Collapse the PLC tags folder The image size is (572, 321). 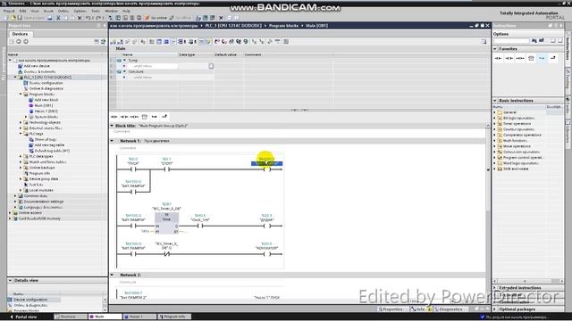[x=21, y=134]
